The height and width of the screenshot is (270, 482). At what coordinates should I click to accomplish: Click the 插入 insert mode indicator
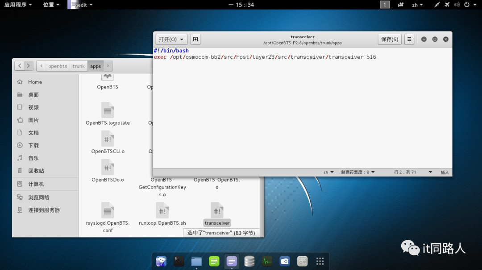click(x=445, y=172)
